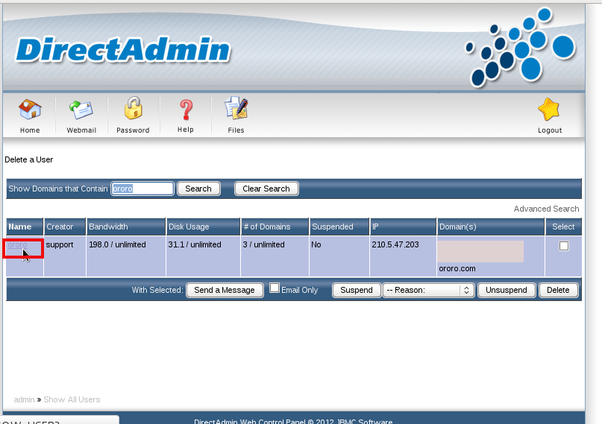
Task: Click the Delete button
Action: tap(558, 290)
